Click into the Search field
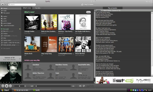Viewport: 153px width, 92px height. tap(22, 5)
